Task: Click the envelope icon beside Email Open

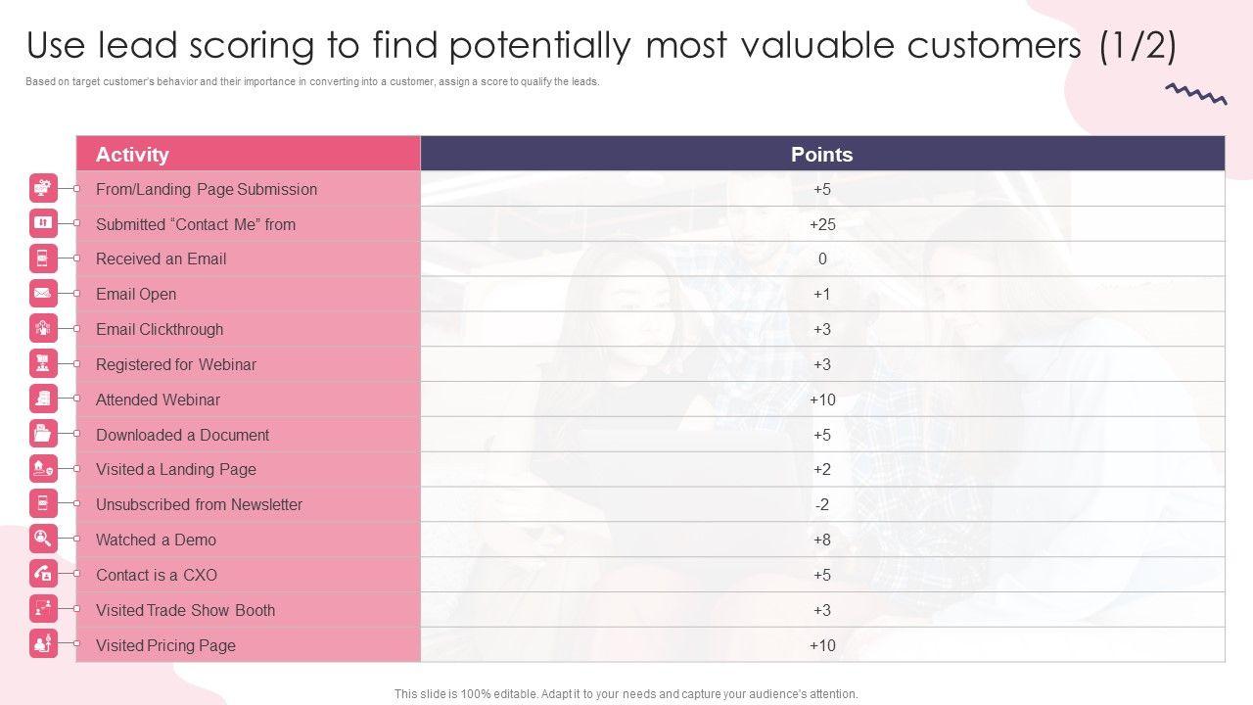Action: pyautogui.click(x=43, y=293)
